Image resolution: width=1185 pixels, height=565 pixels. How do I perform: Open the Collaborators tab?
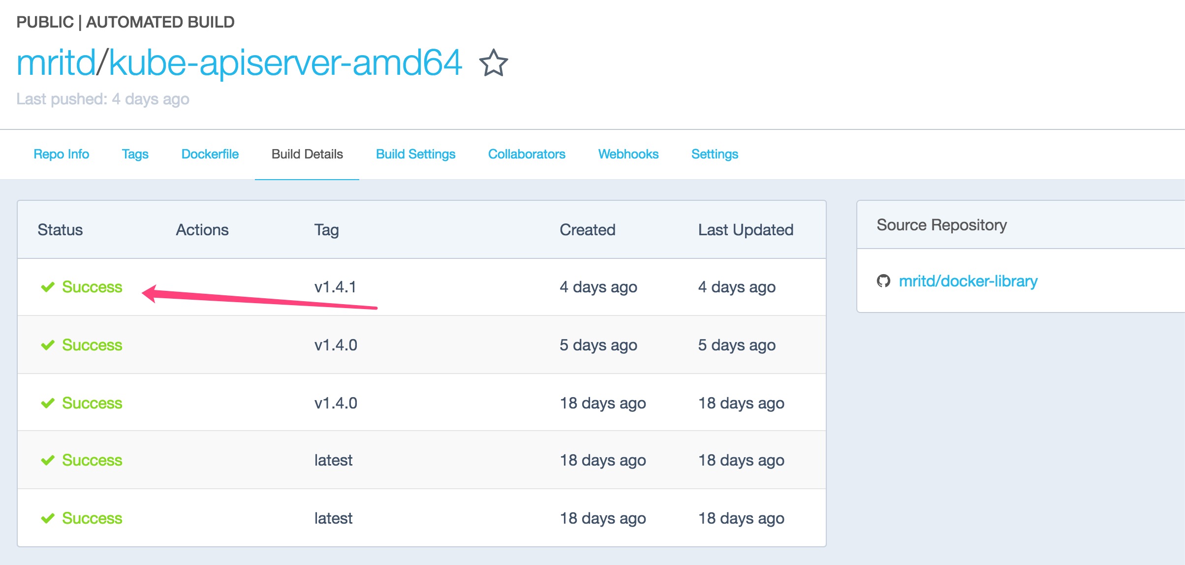[527, 154]
